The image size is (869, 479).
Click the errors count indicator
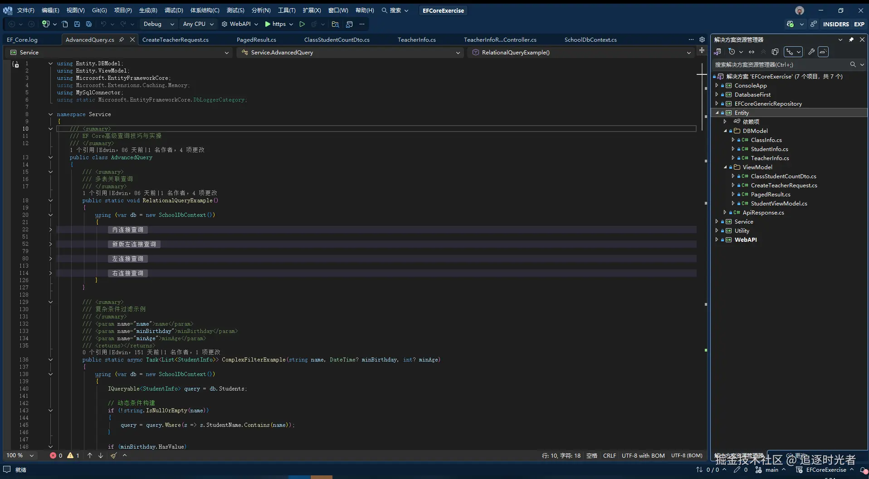coord(56,455)
